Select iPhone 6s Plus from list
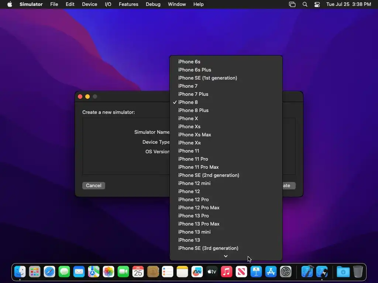Screen dimensions: 378x283 [226, 70]
